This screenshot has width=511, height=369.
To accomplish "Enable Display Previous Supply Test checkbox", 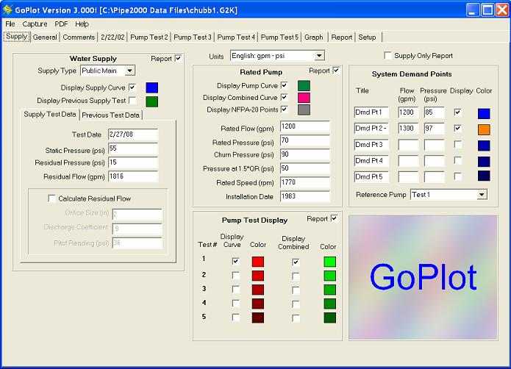I will point(132,100).
